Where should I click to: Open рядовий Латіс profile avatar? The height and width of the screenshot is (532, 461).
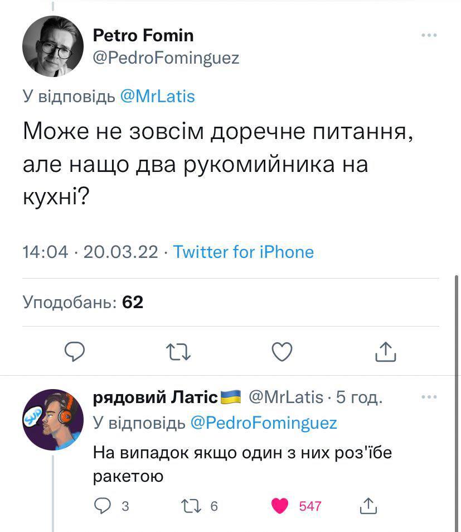click(53, 420)
